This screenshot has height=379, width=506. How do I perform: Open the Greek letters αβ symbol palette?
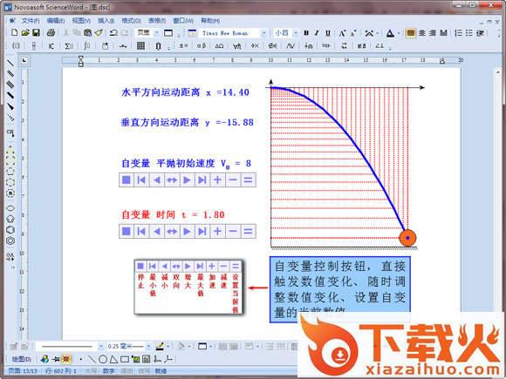[202, 46]
